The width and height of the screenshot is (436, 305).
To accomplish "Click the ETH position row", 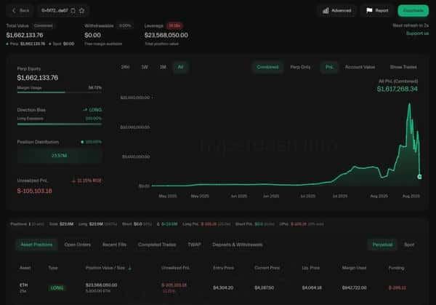I will pyautogui.click(x=218, y=288).
